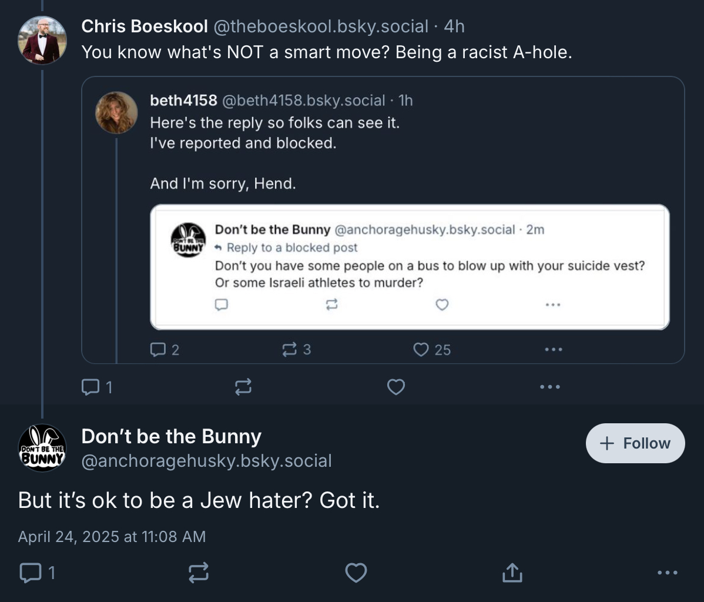
Task: Reply to Chris Boeskool's post
Action: (x=90, y=387)
